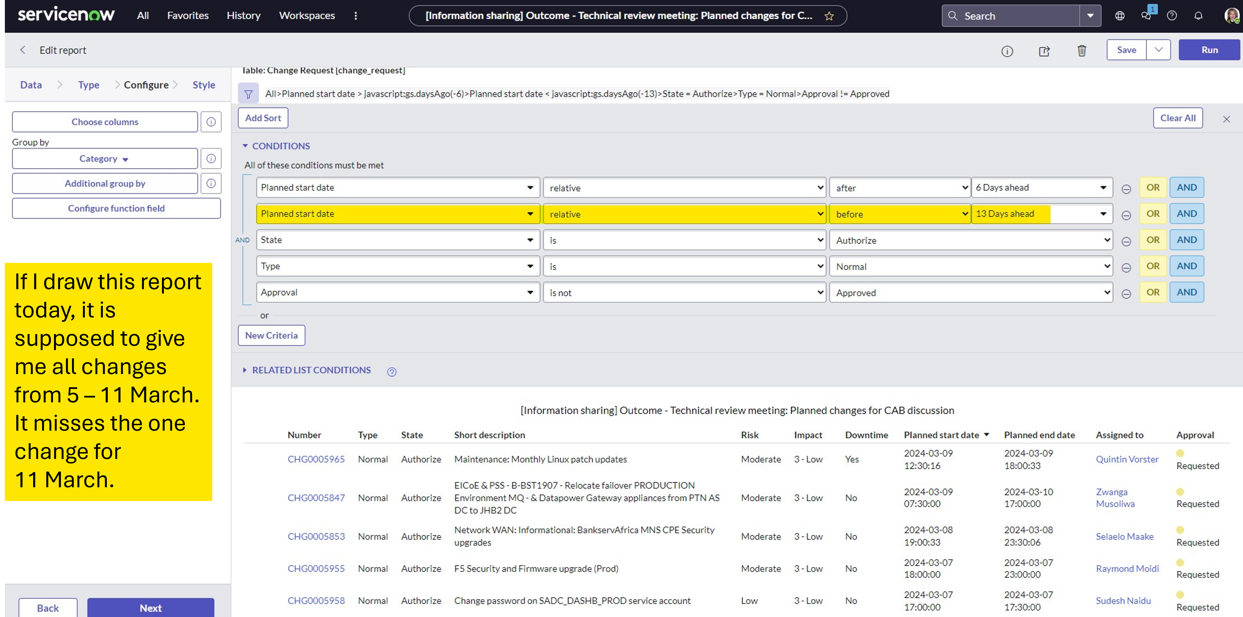1243x617 pixels.
Task: Open search scope dropdown arrow
Action: [x=1090, y=16]
